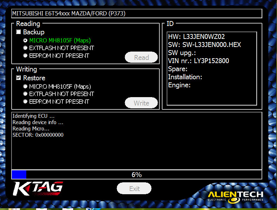Click the Writing group label

coord(27,69)
